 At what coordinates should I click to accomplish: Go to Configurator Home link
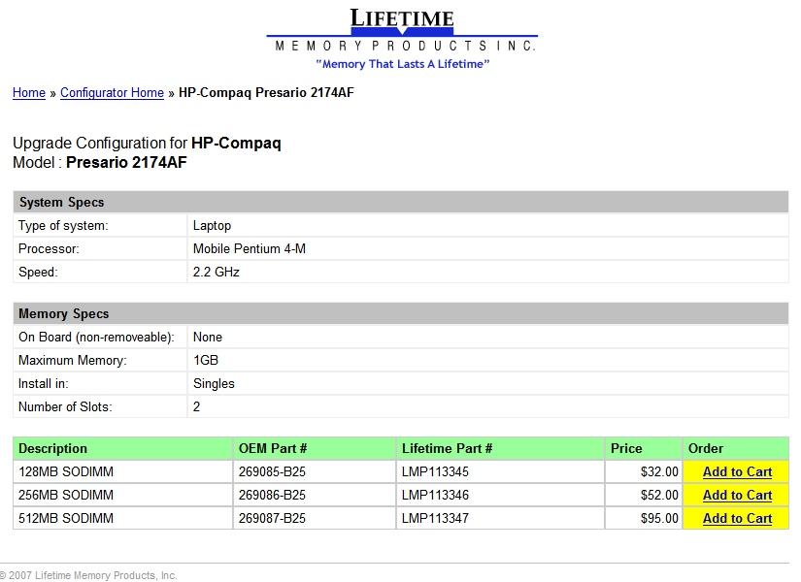coord(112,93)
